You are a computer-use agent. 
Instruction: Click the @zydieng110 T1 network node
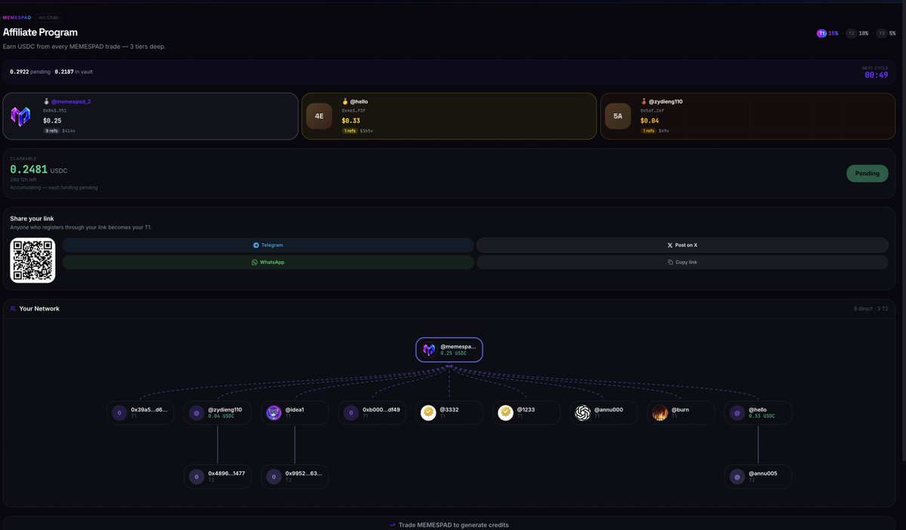tap(217, 413)
